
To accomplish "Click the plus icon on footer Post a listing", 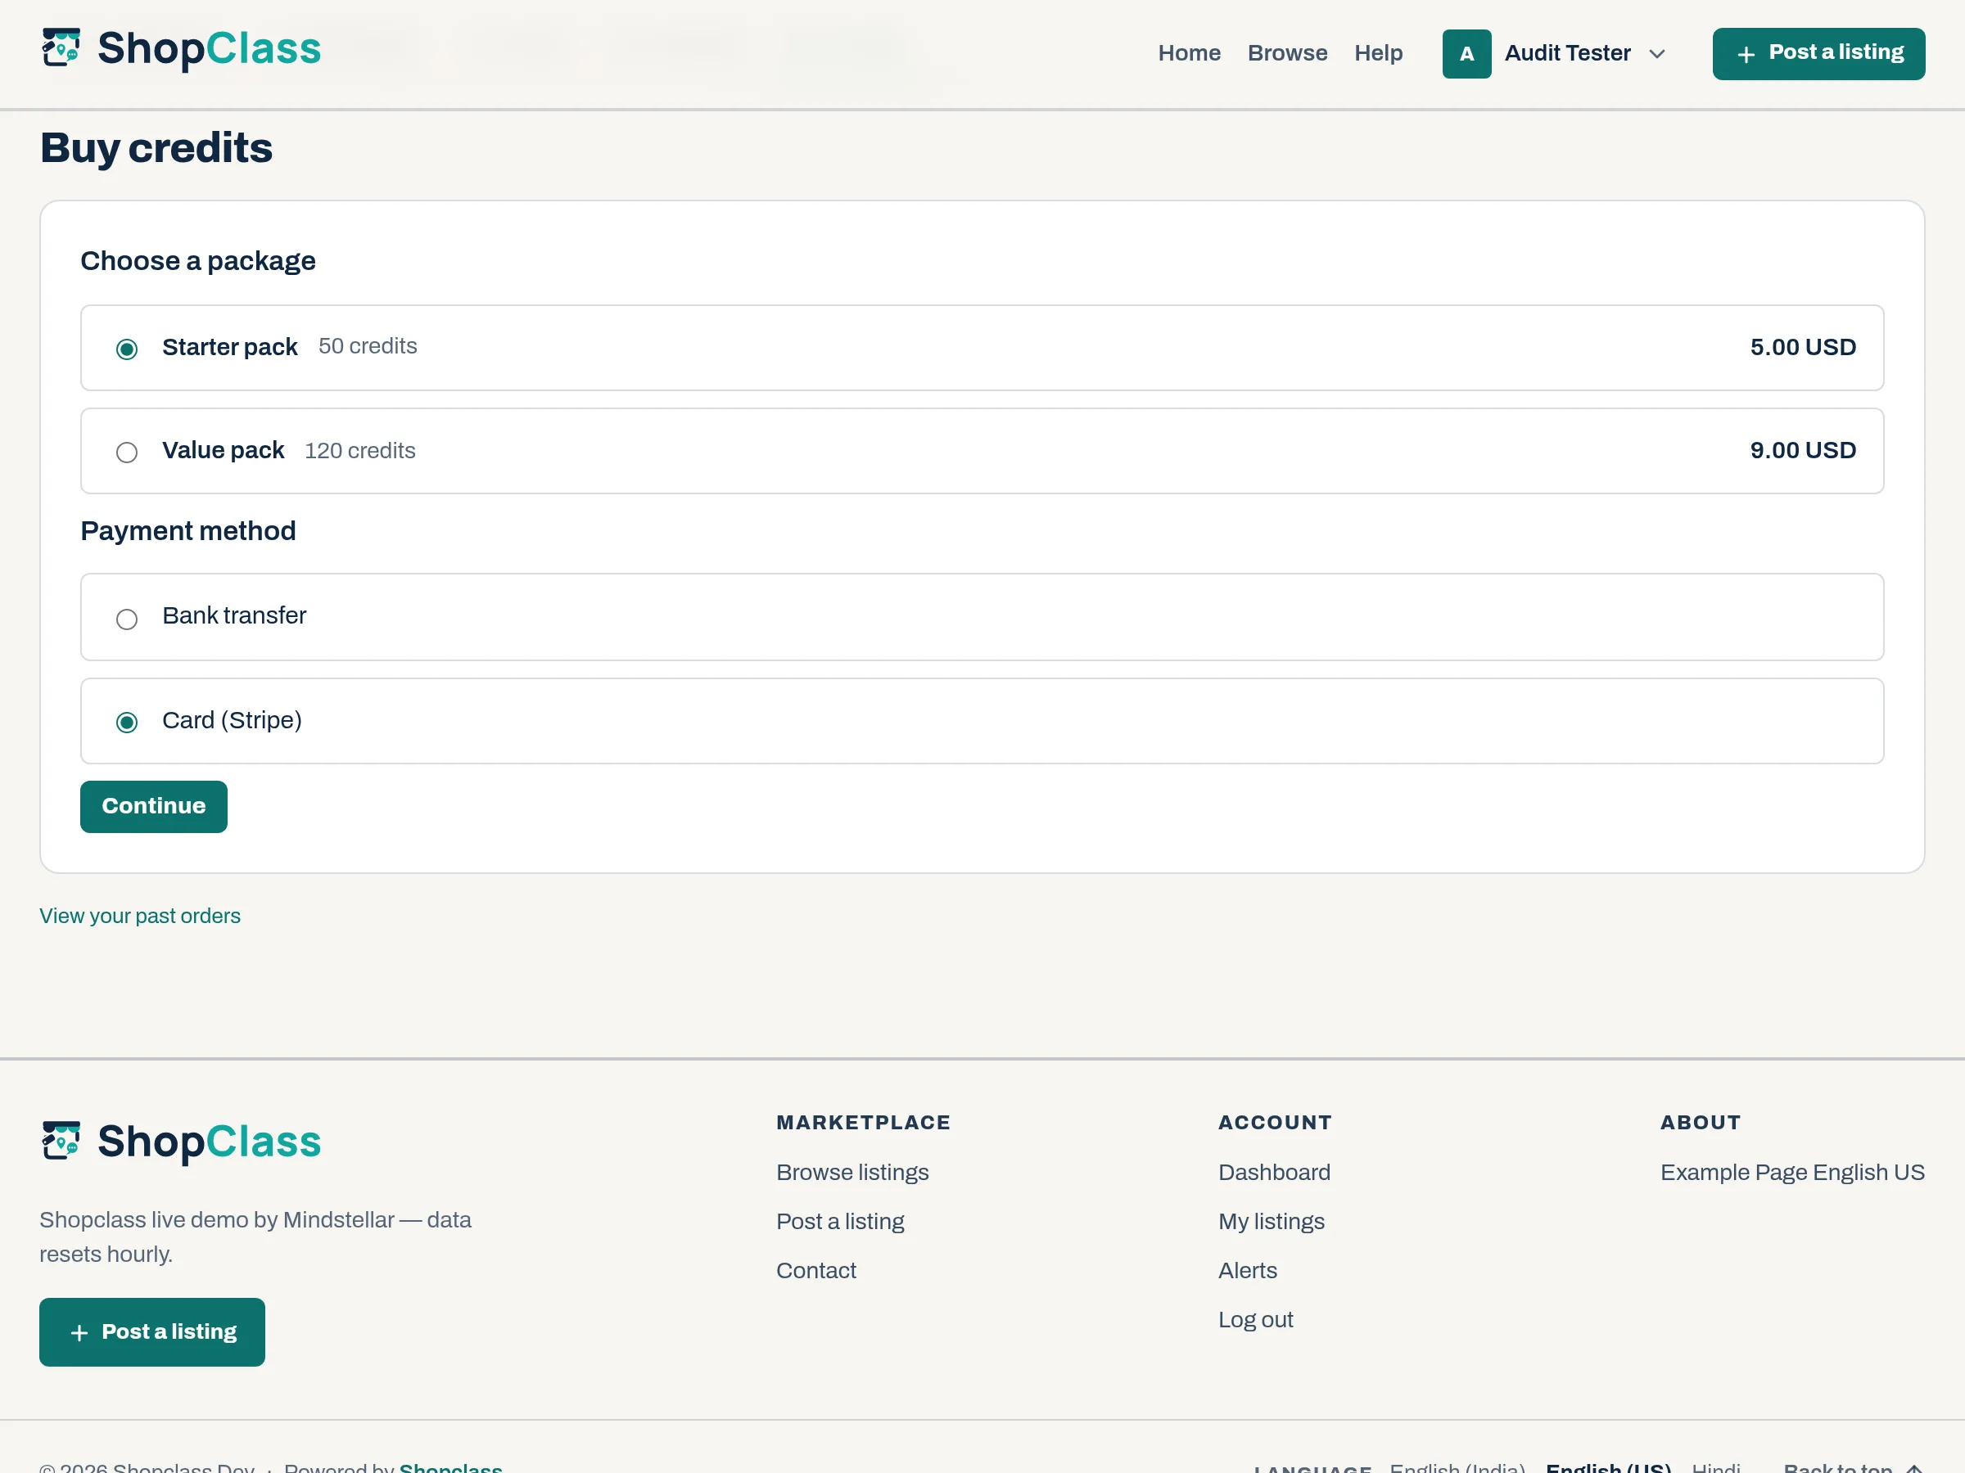I will (79, 1333).
